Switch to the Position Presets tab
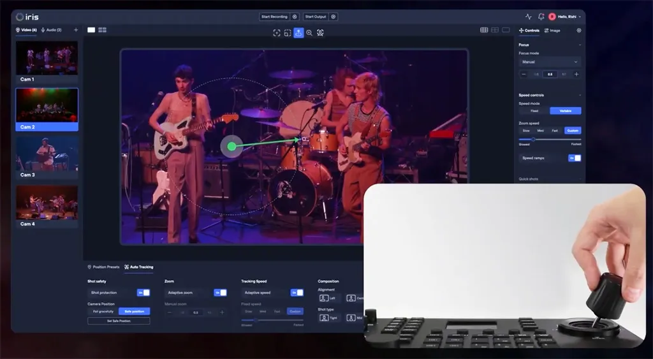 (103, 267)
